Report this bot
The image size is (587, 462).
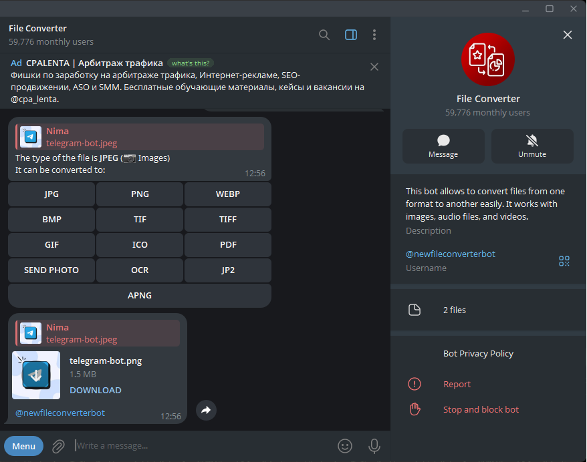(x=457, y=384)
